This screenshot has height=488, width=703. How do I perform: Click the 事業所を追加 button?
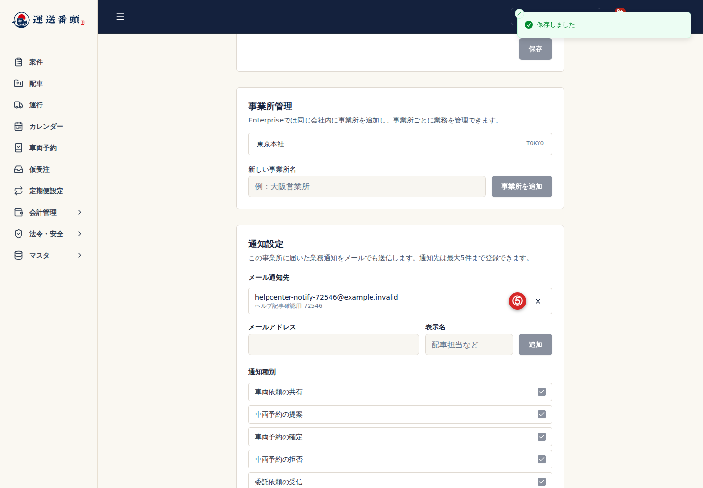(522, 186)
